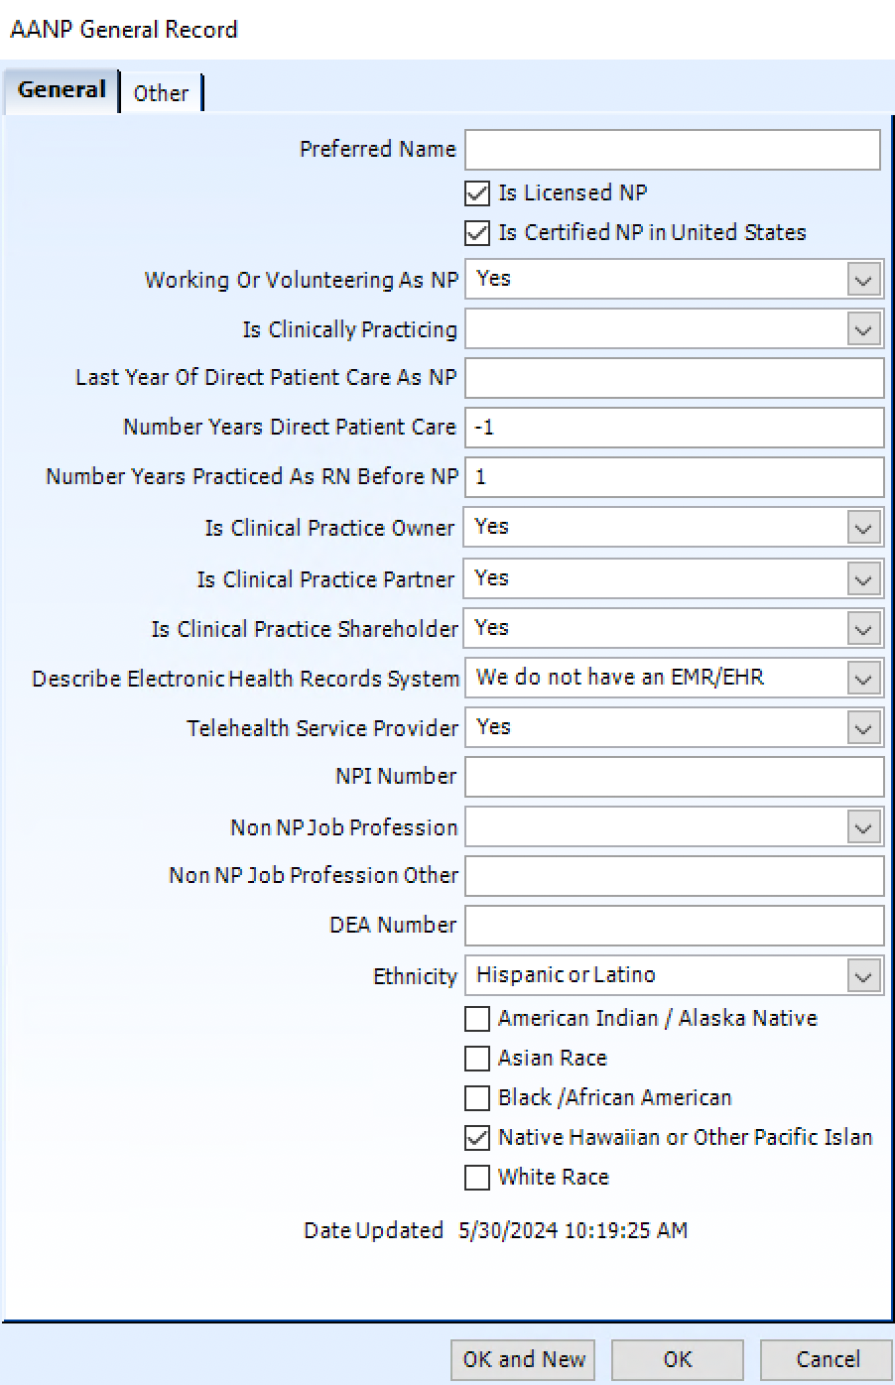Uncheck Native Hawaiian or Other Pacific Islander
Viewport: 895px width, 1385px height.
476,1138
